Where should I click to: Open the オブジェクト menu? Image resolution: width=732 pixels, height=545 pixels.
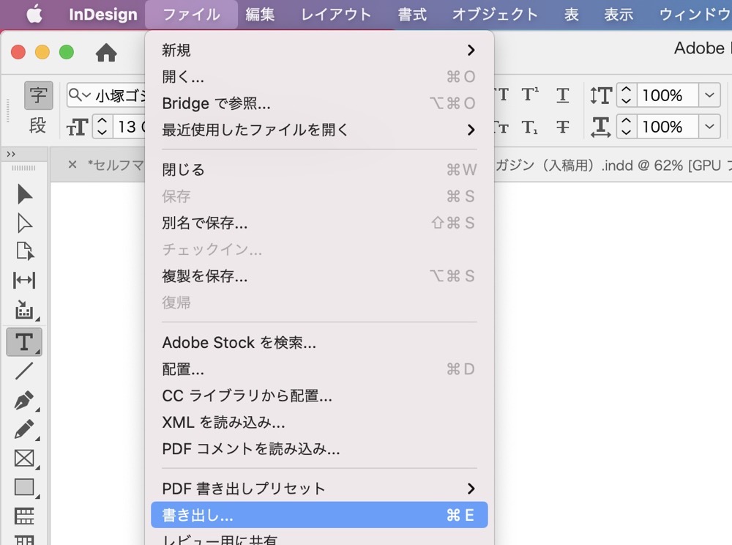(495, 15)
